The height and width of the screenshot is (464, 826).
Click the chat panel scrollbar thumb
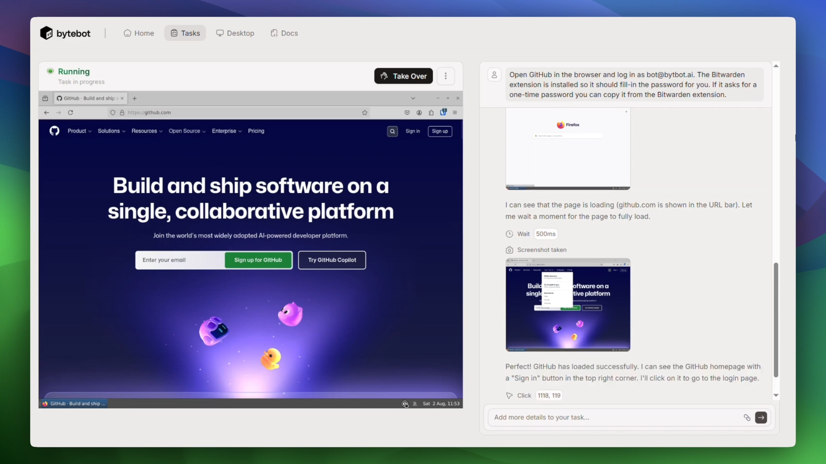tap(776, 320)
